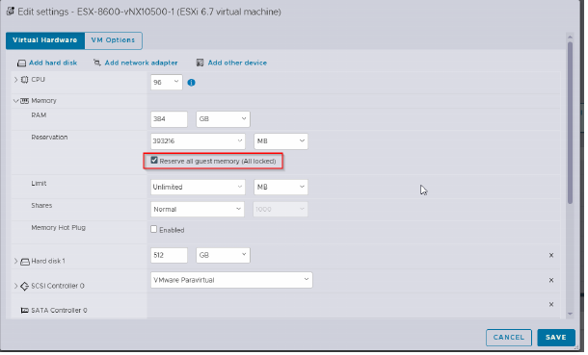Open the Reservation unit dropdown (MB)
Image resolution: width=588 pixels, height=355 pixels.
click(x=281, y=141)
